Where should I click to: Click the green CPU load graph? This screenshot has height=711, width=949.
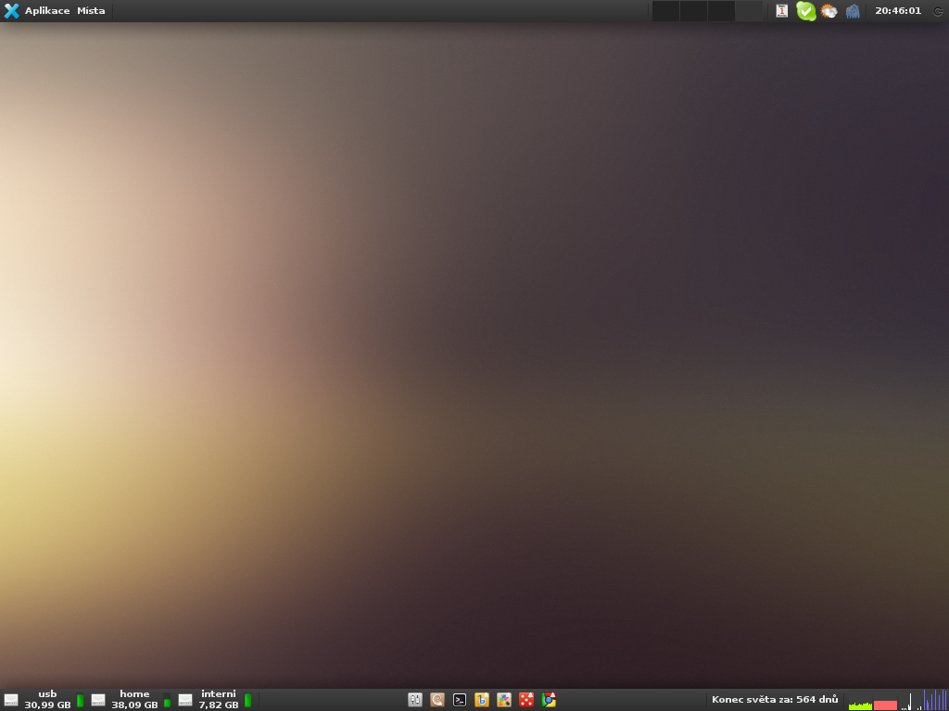pos(860,700)
